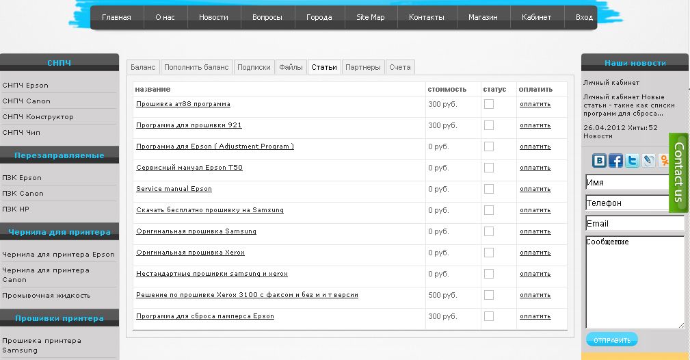Screen dimensions: 690x360
Task: Select the Статьи tab
Action: coord(324,67)
